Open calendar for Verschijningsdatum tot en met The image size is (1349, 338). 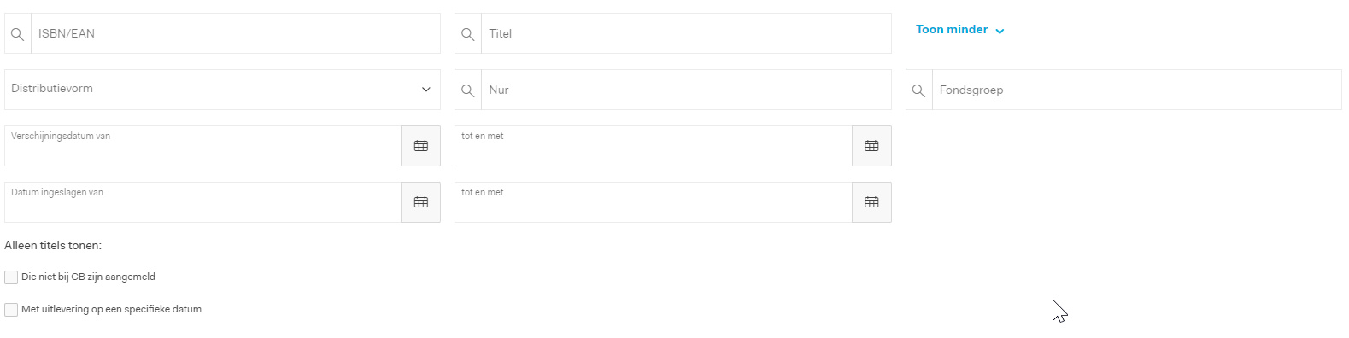click(x=871, y=146)
